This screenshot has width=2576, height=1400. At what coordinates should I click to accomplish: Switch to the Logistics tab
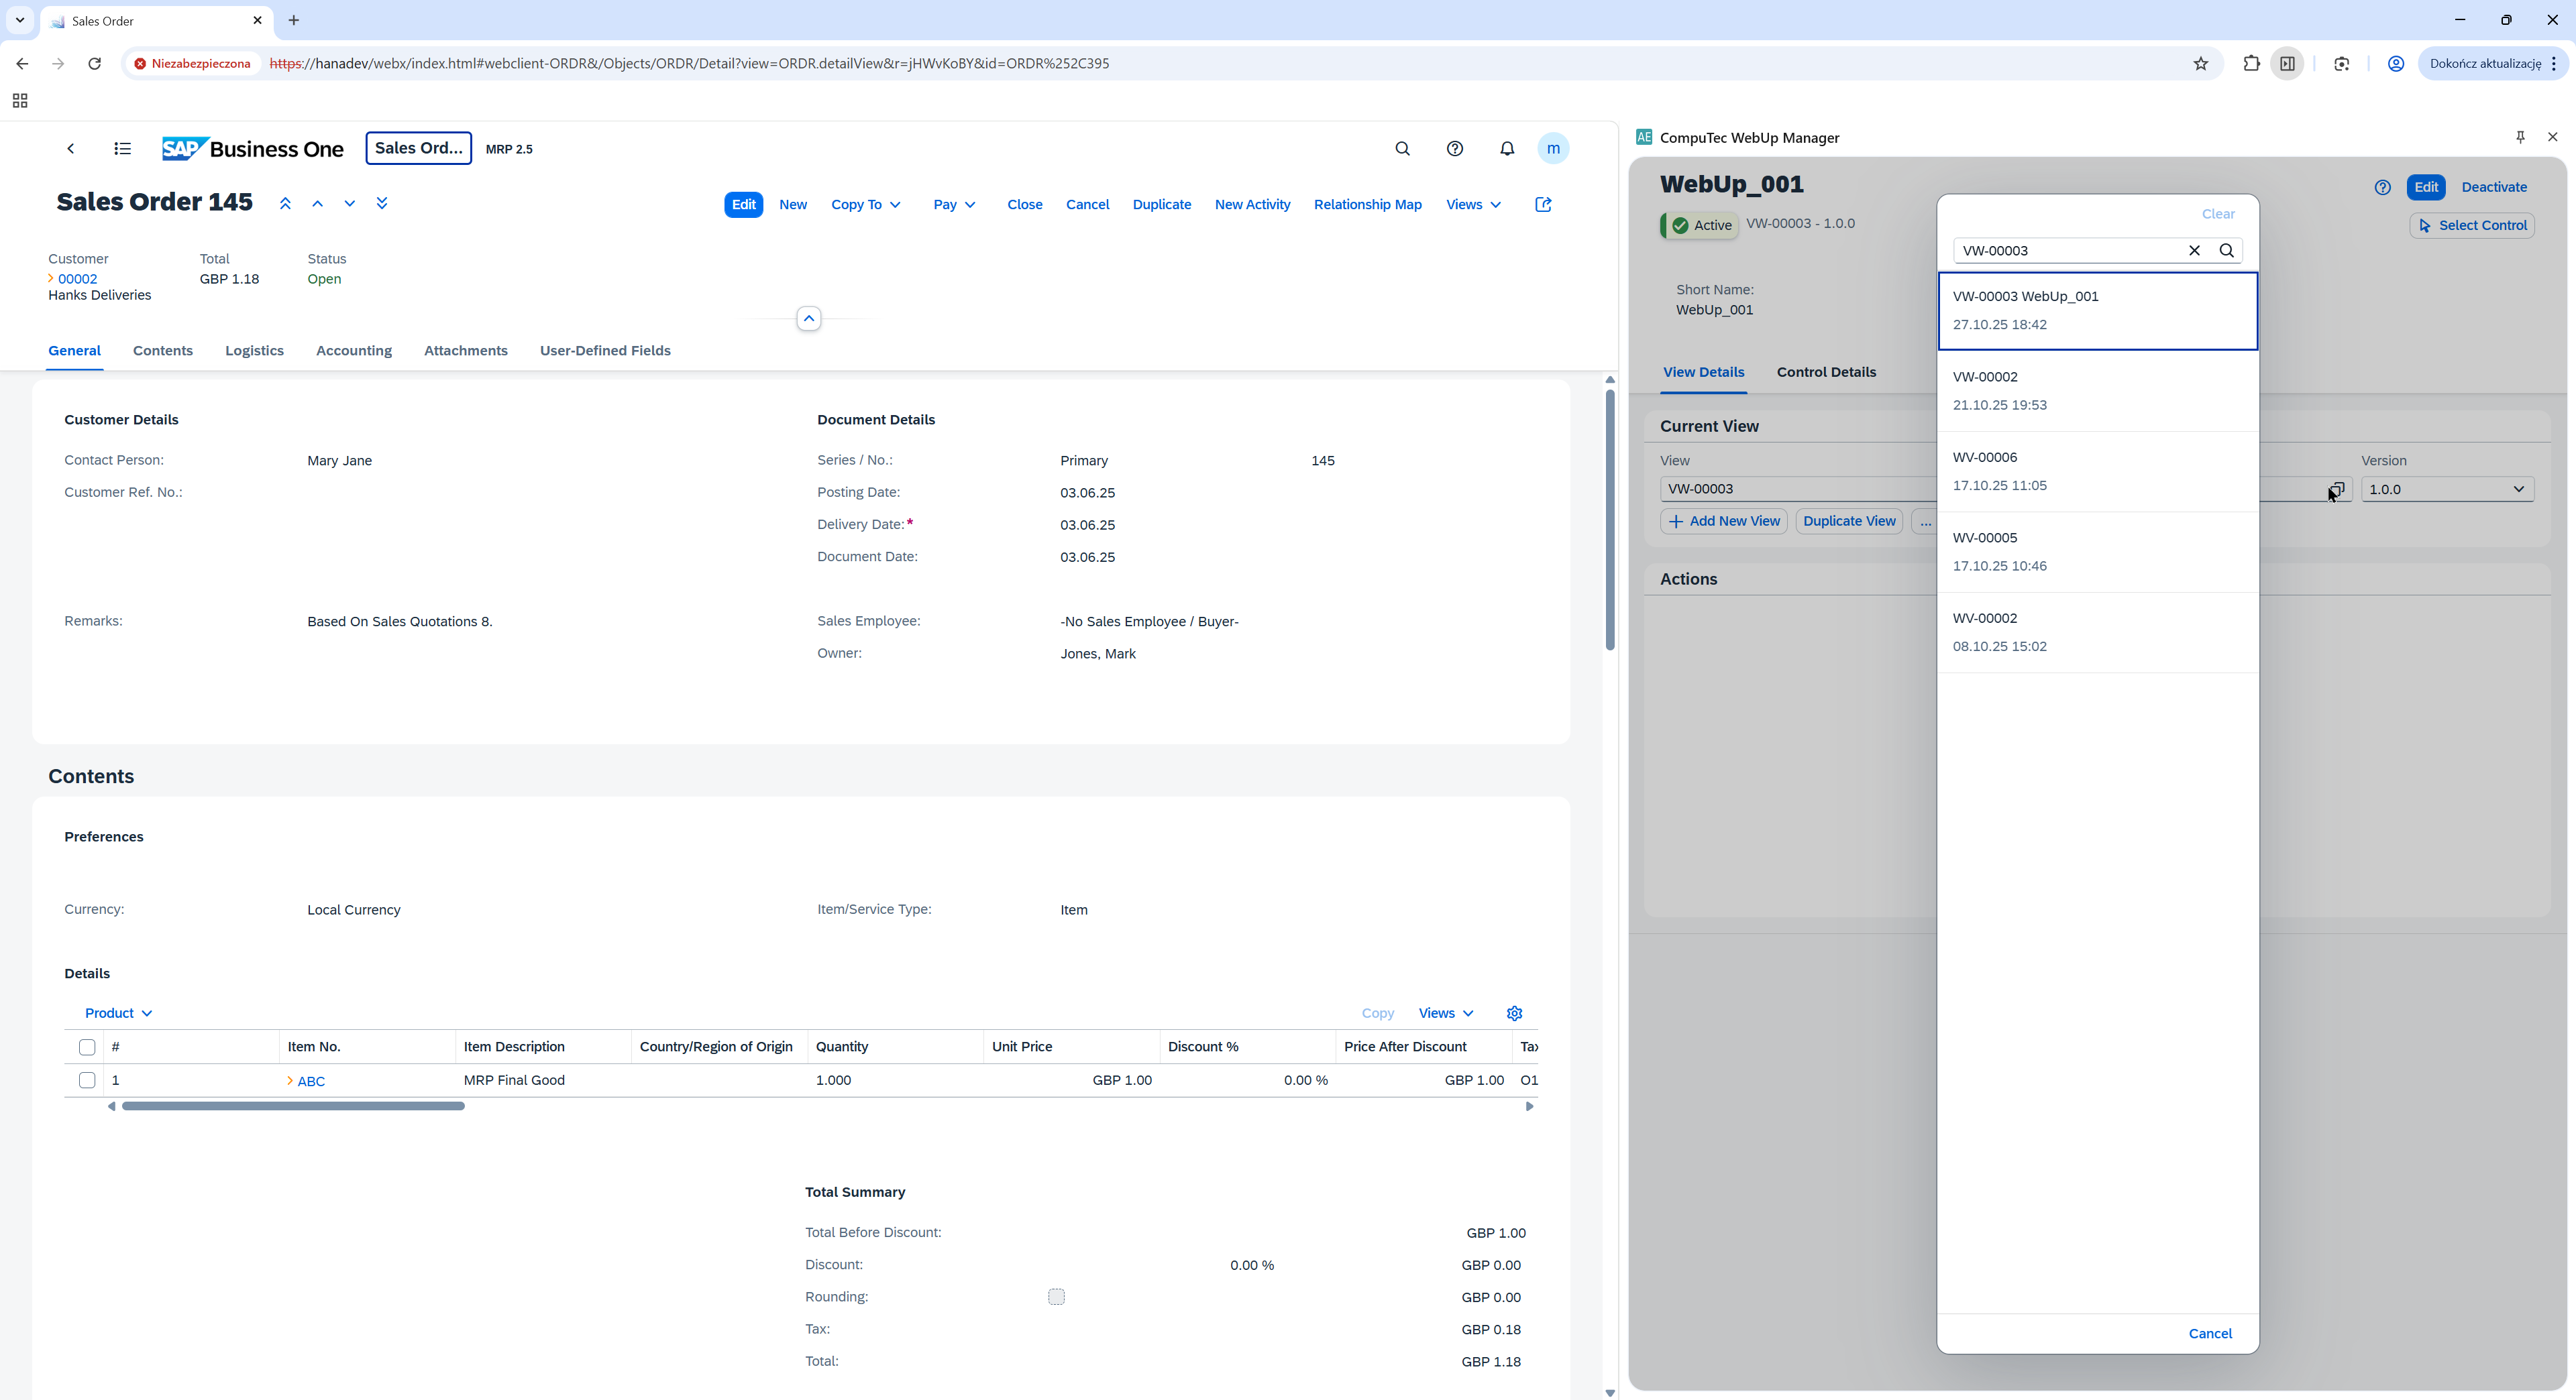coord(254,351)
